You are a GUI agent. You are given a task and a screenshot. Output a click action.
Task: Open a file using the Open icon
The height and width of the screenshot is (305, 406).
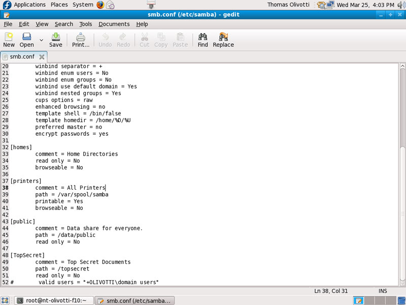click(27, 40)
